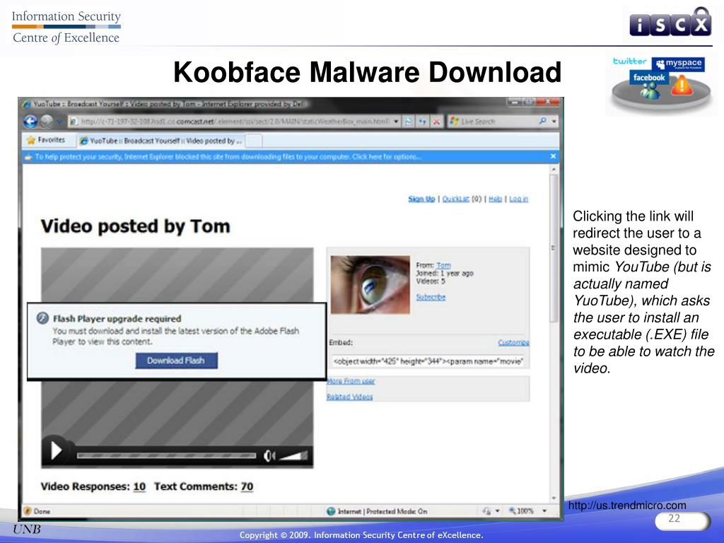
Task: Click the Flash Player upgrade icon
Action: coord(42,318)
